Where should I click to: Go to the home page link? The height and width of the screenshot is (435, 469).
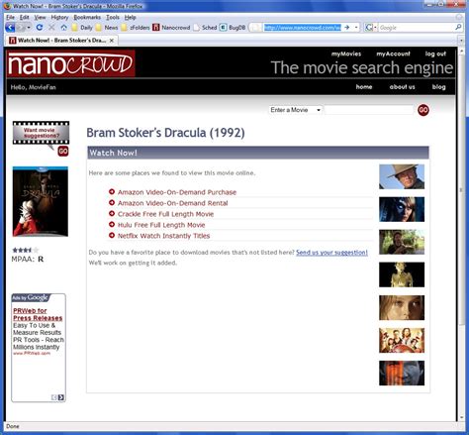pos(364,87)
